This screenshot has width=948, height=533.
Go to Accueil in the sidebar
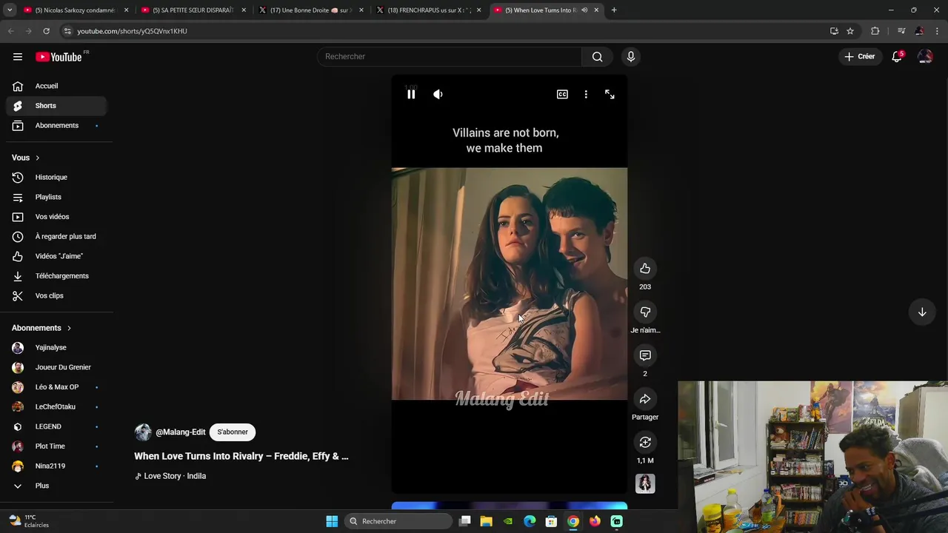click(x=56, y=86)
